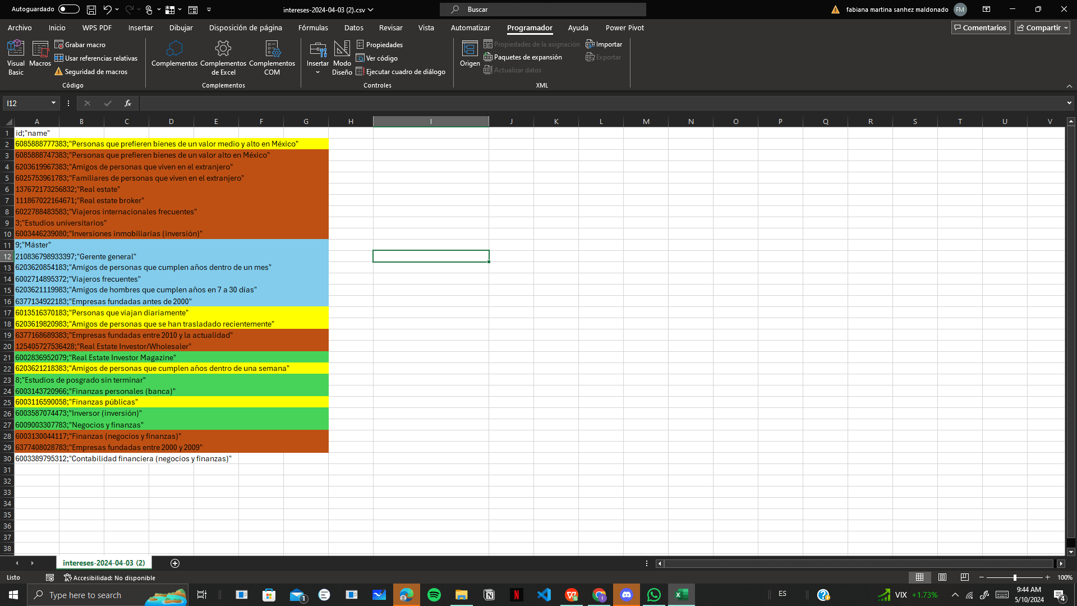The width and height of the screenshot is (1077, 606).
Task: Collapse the ribbon with chevron
Action: pyautogui.click(x=1069, y=86)
